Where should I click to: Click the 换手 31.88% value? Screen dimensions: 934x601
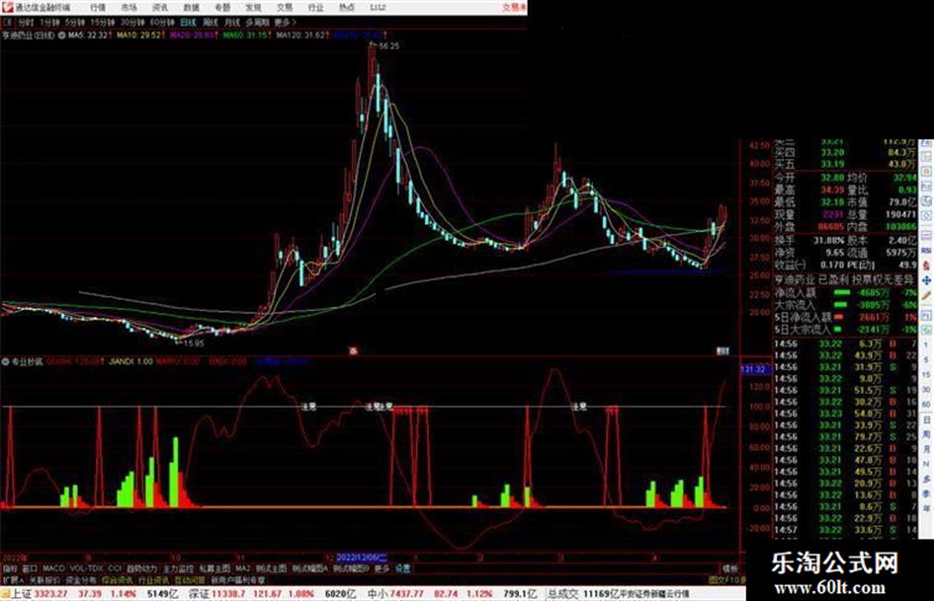(828, 241)
